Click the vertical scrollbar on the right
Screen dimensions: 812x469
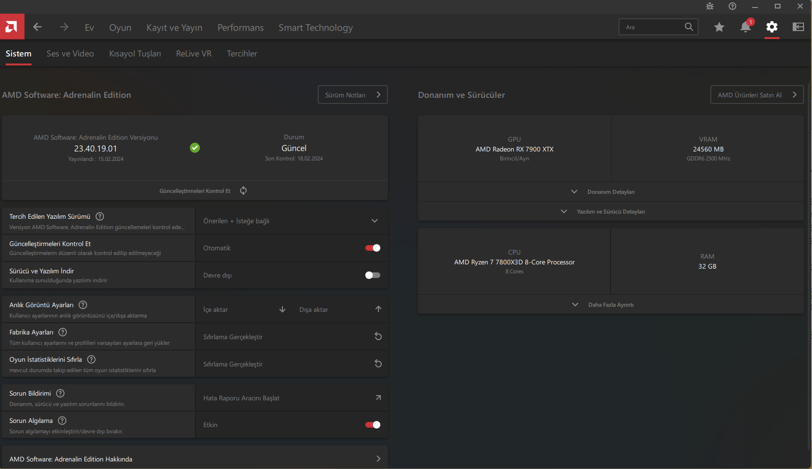coord(809,266)
